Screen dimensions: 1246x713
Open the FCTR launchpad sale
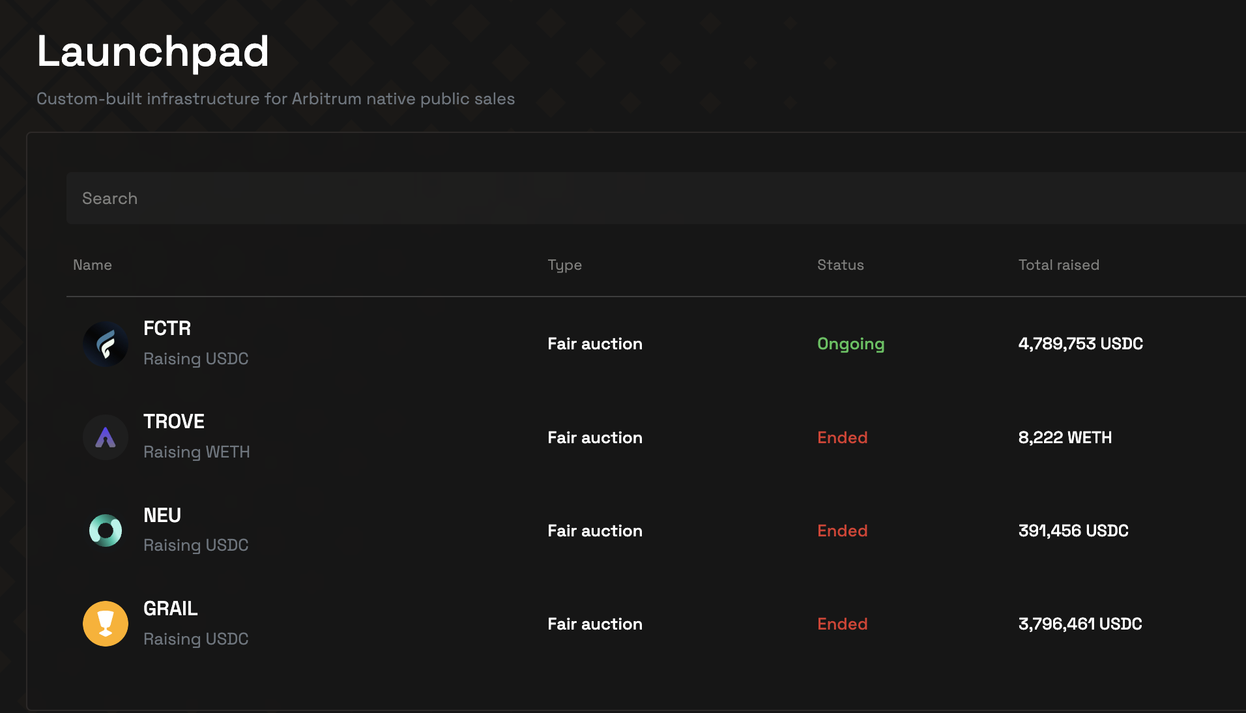[167, 328]
